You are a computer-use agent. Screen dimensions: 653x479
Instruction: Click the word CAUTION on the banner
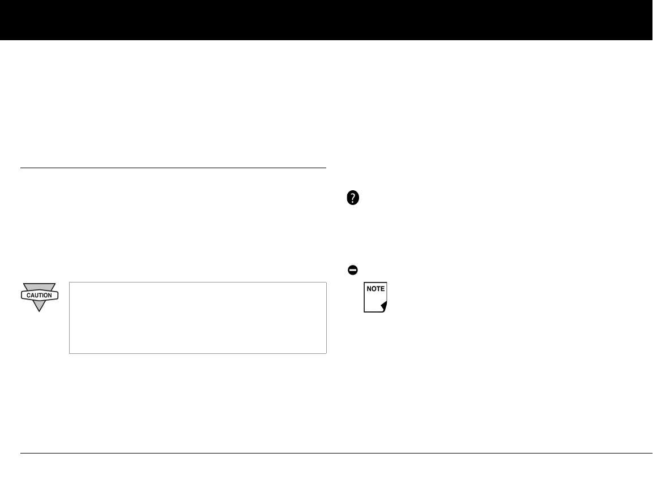coord(39,295)
